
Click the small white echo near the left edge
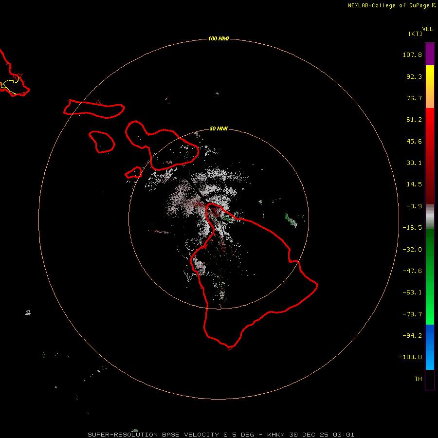[28, 313]
